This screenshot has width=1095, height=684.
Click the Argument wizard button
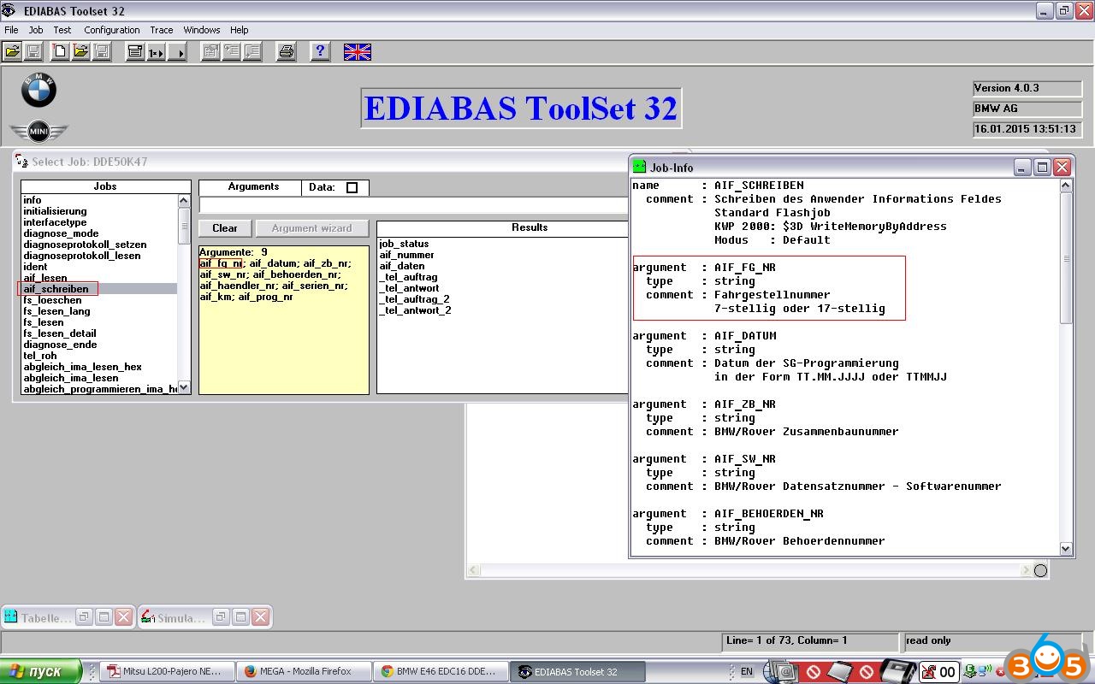pos(312,228)
